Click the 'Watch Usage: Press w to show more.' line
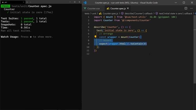This screenshot has height=110, width=196. point(27,37)
